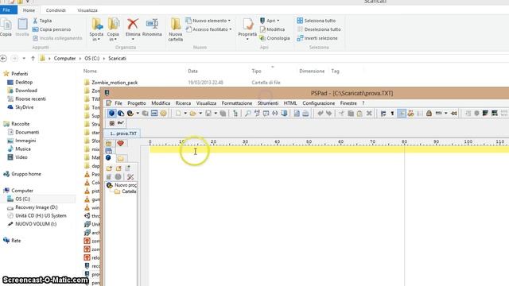Click the red heart favorites icon
The width and height of the screenshot is (509, 286).
tap(120, 143)
